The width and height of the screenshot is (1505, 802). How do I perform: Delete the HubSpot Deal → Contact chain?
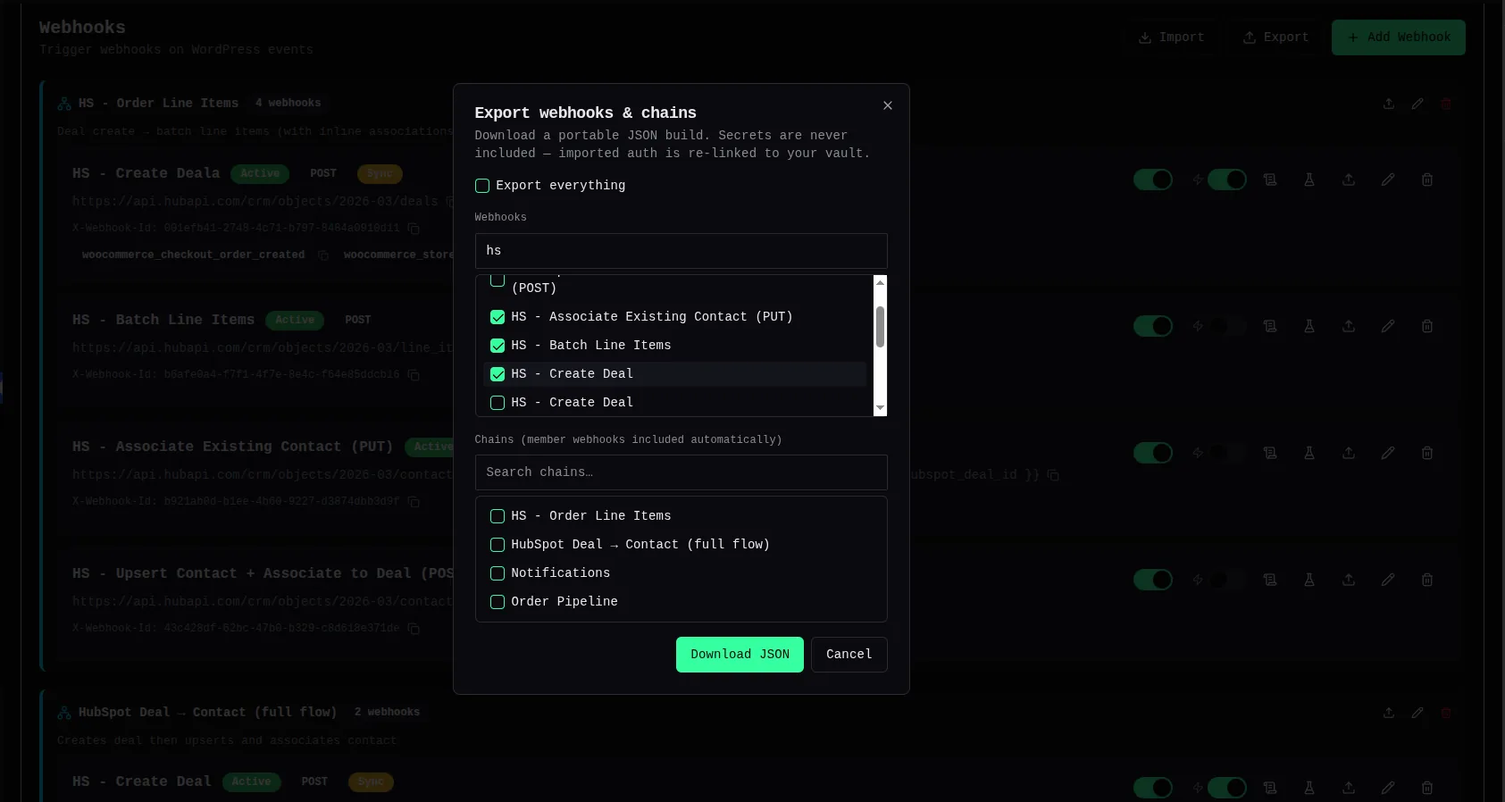[1446, 713]
